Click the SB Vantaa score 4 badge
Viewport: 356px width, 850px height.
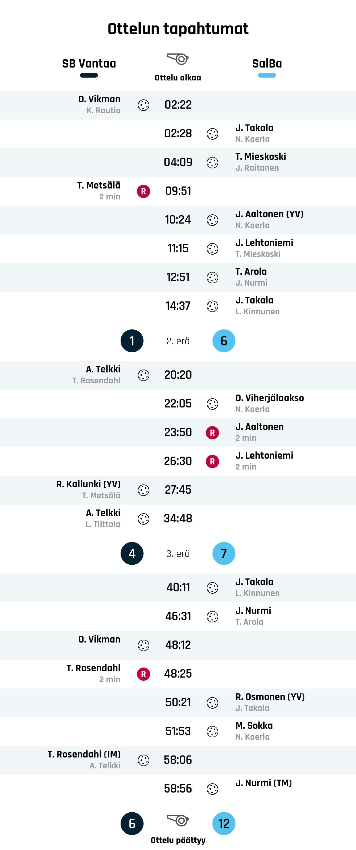coord(132,553)
